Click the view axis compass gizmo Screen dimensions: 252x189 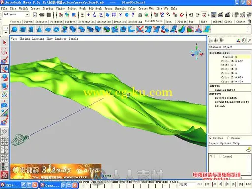[197, 52]
